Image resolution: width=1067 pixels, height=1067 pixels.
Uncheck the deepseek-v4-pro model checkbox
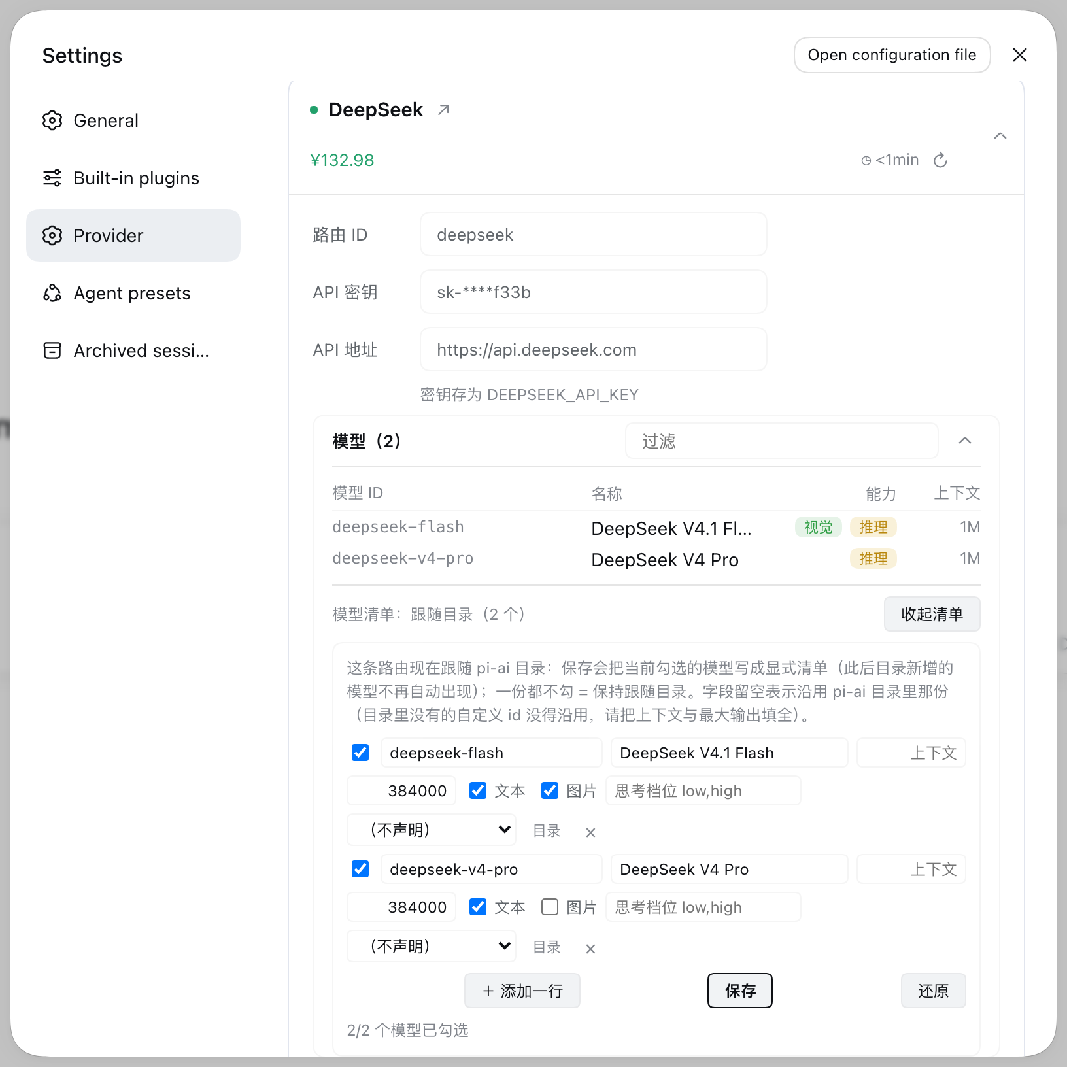pyautogui.click(x=360, y=869)
